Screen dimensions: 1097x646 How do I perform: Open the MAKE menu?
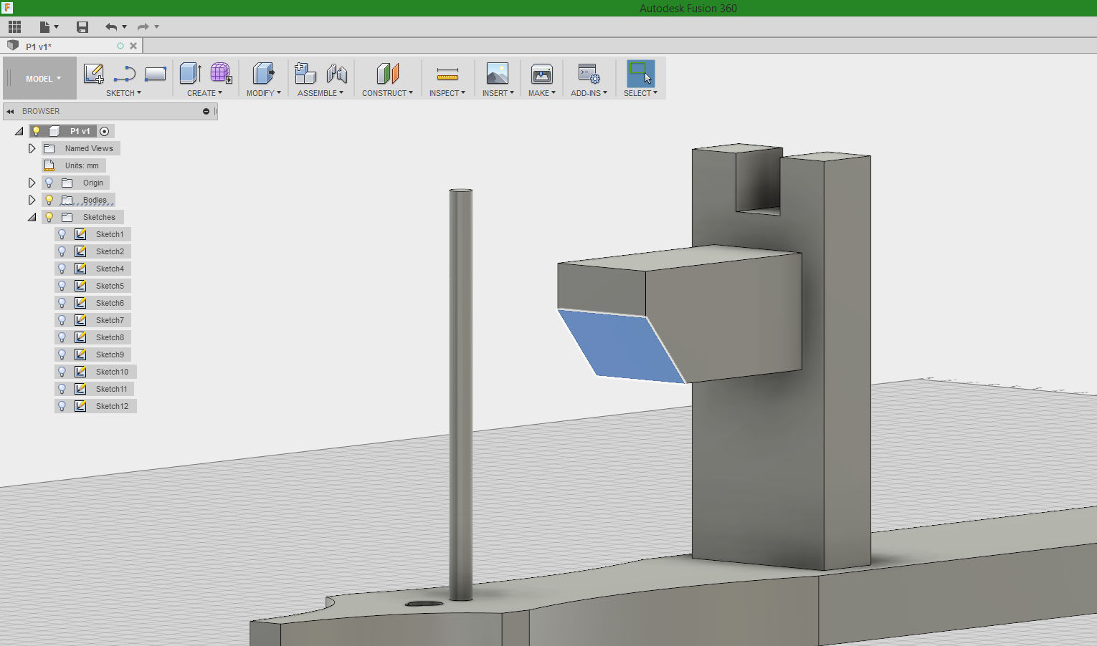[x=542, y=93]
